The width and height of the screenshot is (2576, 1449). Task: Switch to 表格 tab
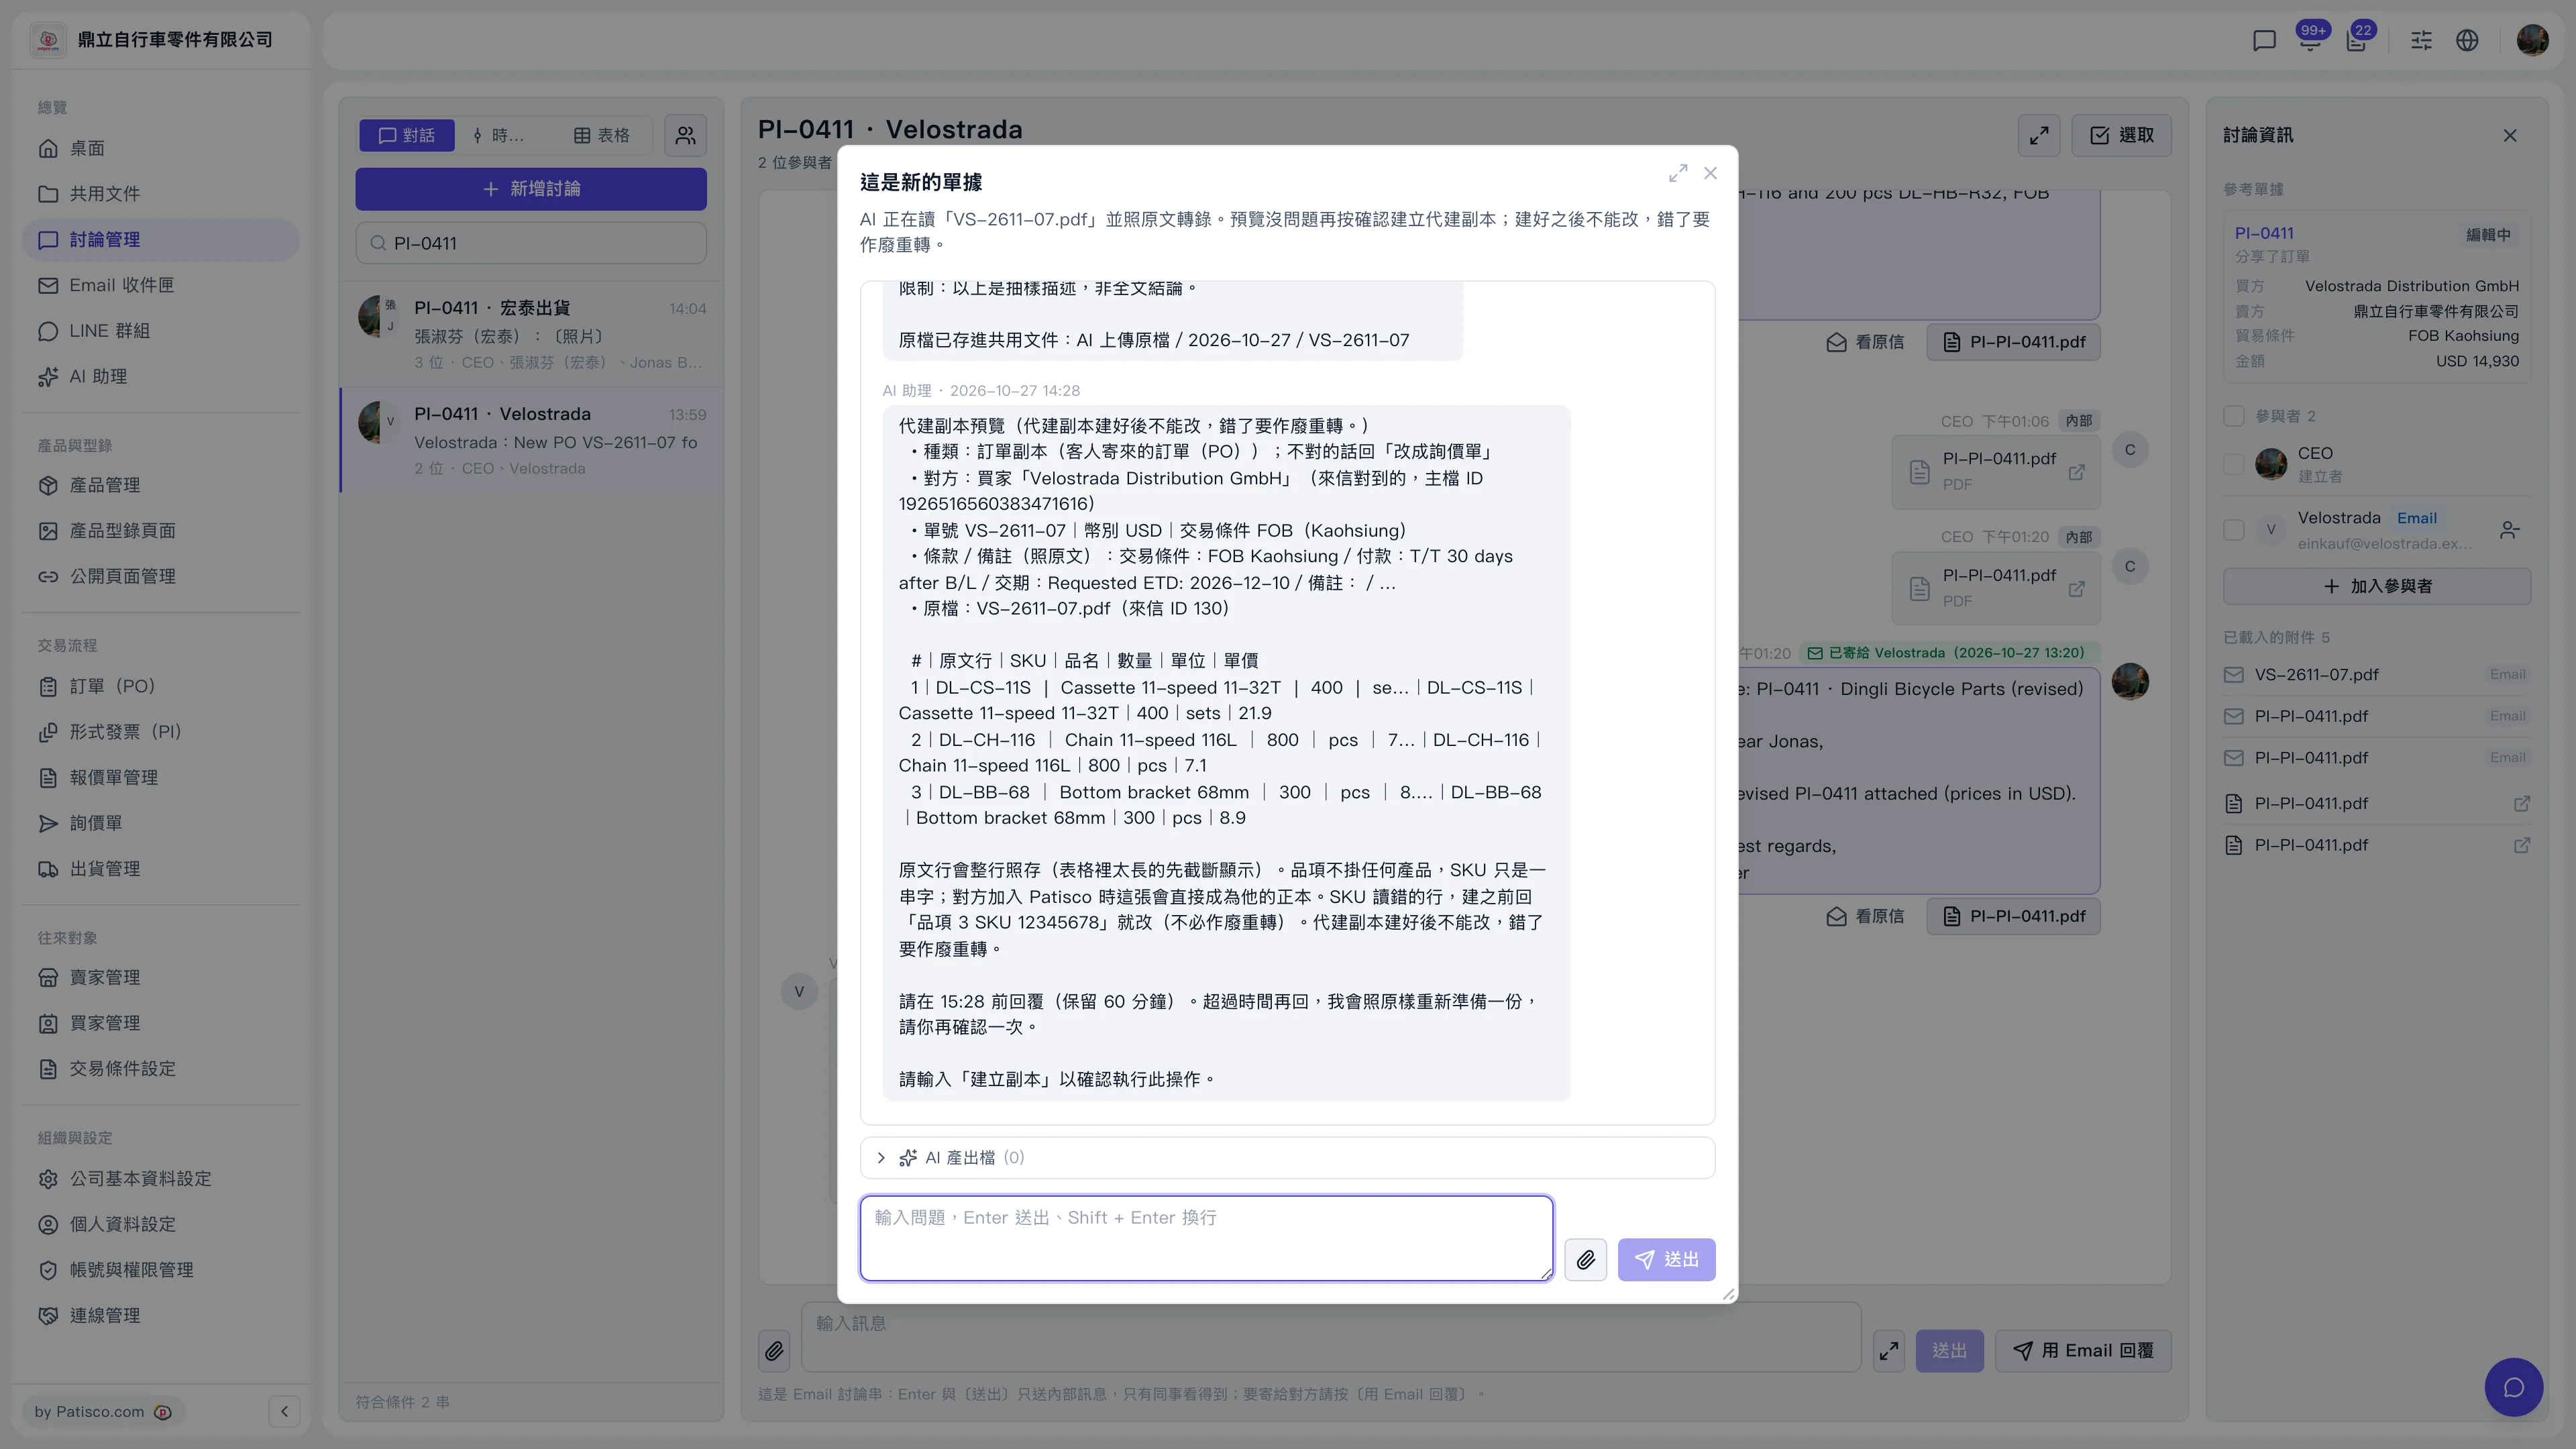click(x=602, y=135)
